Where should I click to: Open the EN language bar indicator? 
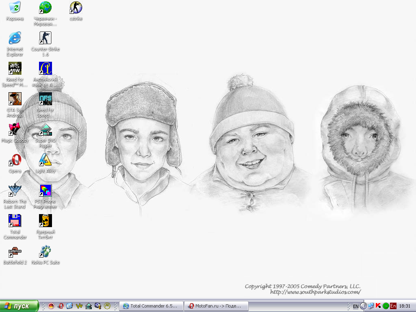(x=356, y=306)
